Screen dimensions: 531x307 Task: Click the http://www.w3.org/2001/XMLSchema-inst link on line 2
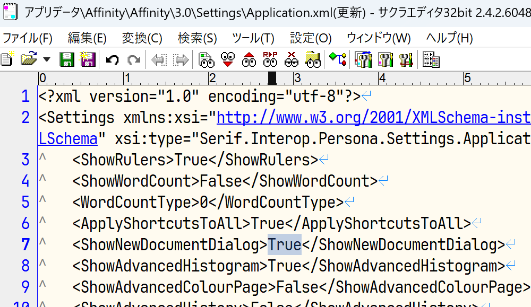point(373,118)
